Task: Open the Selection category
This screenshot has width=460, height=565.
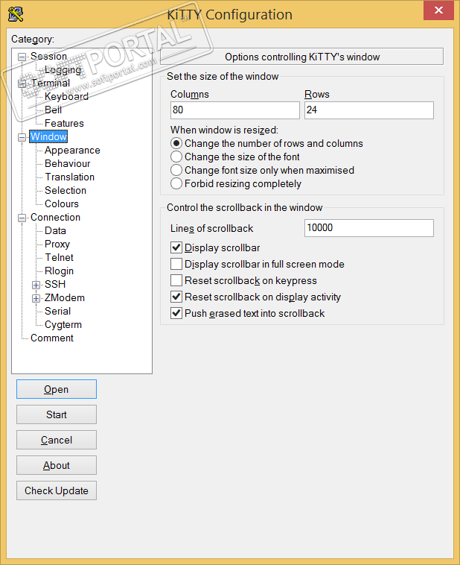Action: [66, 190]
